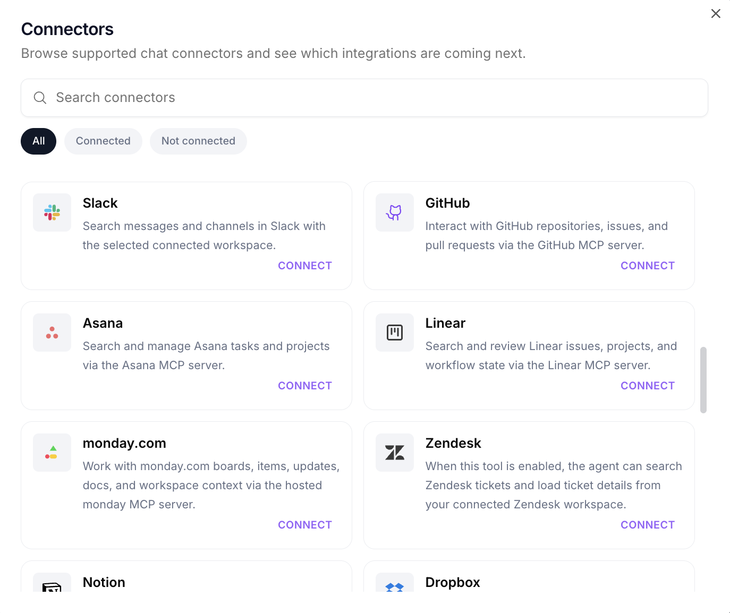Select the All filter tab
730x613 pixels.
(x=38, y=141)
